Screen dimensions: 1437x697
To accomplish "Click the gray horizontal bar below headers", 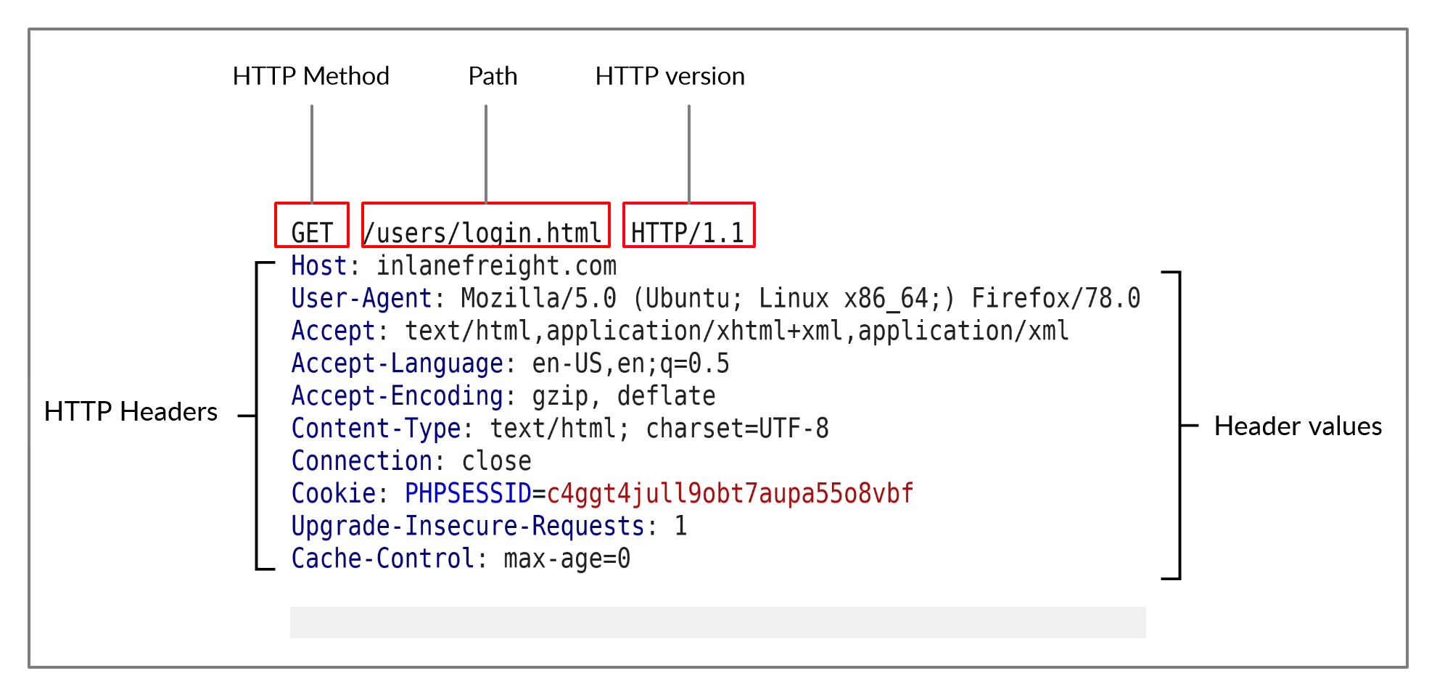I will 717,622.
